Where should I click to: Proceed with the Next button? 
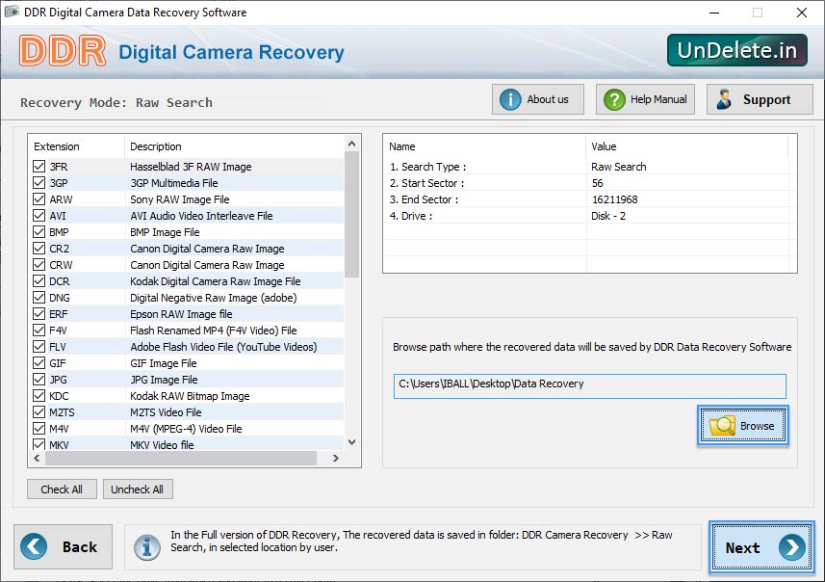pos(761,547)
